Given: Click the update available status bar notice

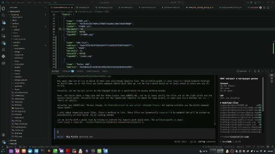Looking at the screenshot, I should 45,147.
